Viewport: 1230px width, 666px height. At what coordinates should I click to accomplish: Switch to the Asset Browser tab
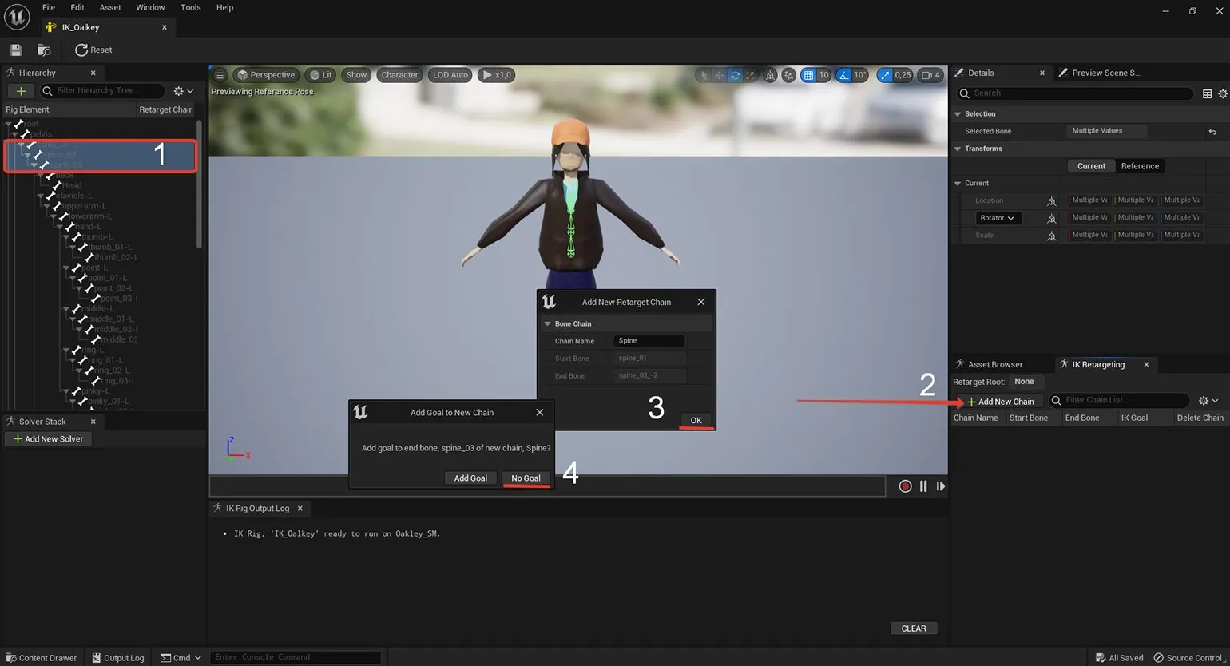click(x=994, y=364)
